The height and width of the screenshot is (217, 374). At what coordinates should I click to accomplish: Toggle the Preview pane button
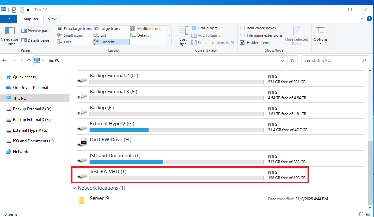click(36, 31)
